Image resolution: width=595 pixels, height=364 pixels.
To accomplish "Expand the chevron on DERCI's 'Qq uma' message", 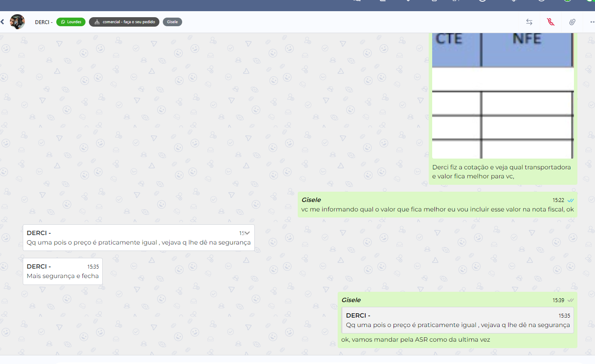I will point(247,233).
